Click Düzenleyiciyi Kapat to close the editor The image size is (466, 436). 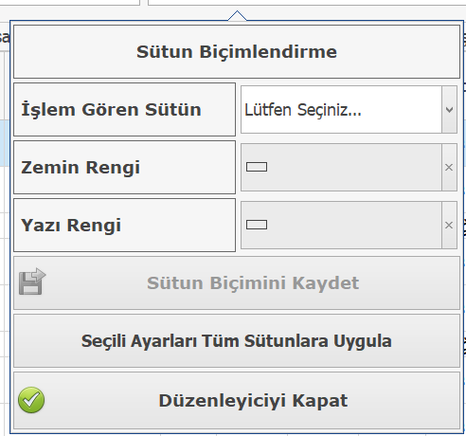pyautogui.click(x=237, y=401)
